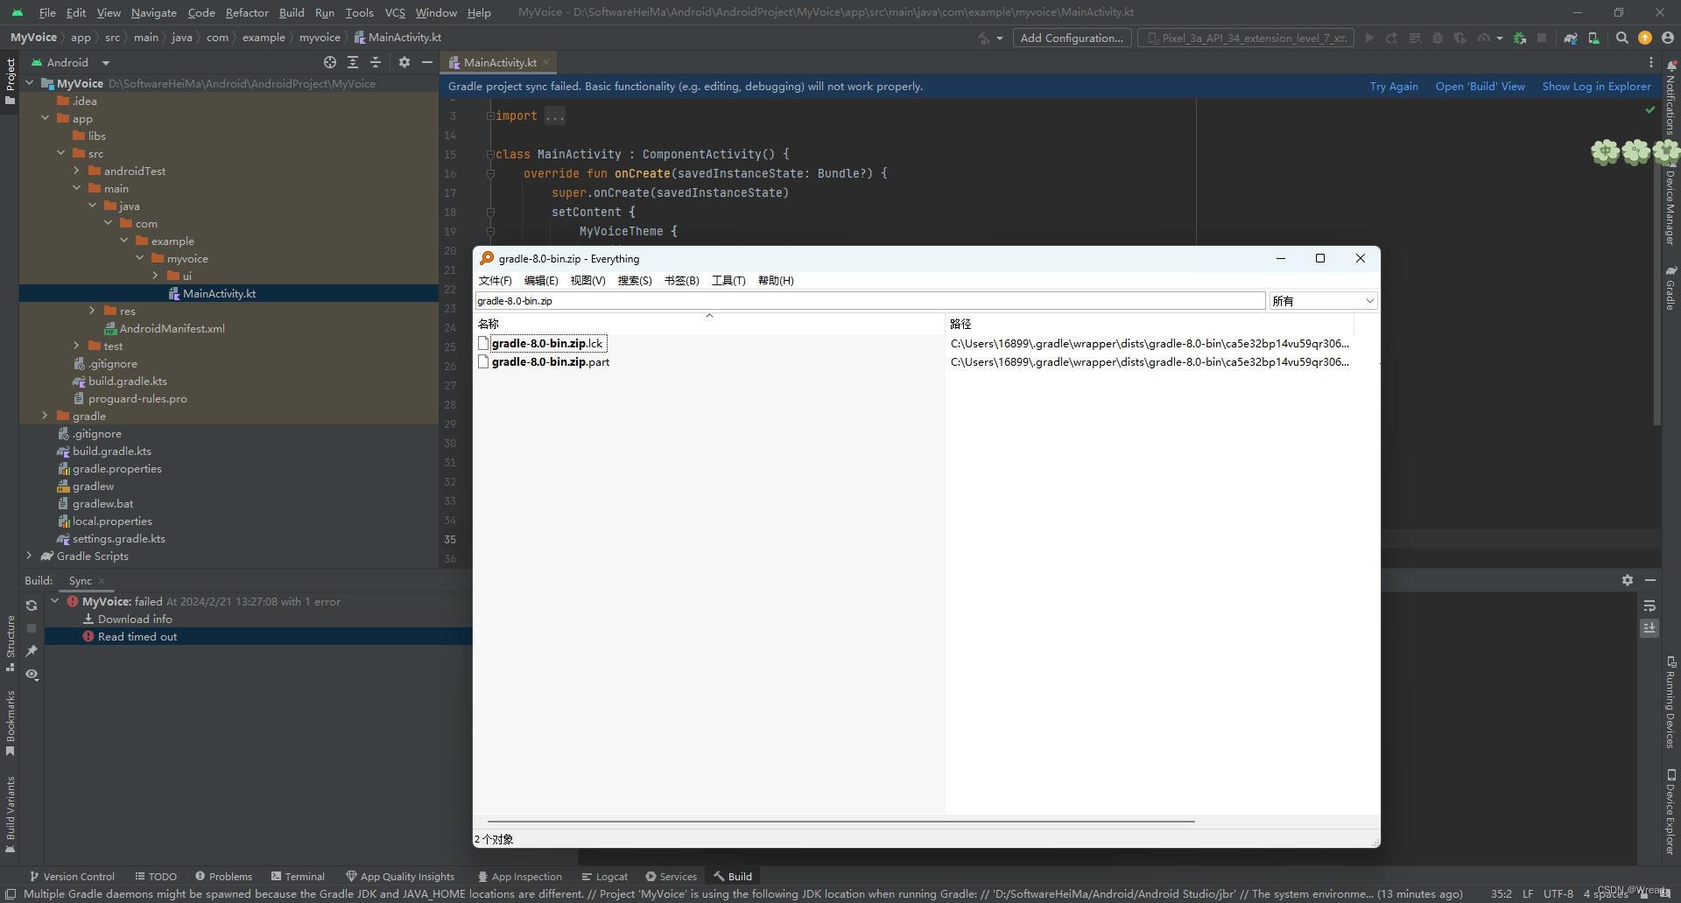Expand the ui folder under myvoice

pyautogui.click(x=155, y=276)
